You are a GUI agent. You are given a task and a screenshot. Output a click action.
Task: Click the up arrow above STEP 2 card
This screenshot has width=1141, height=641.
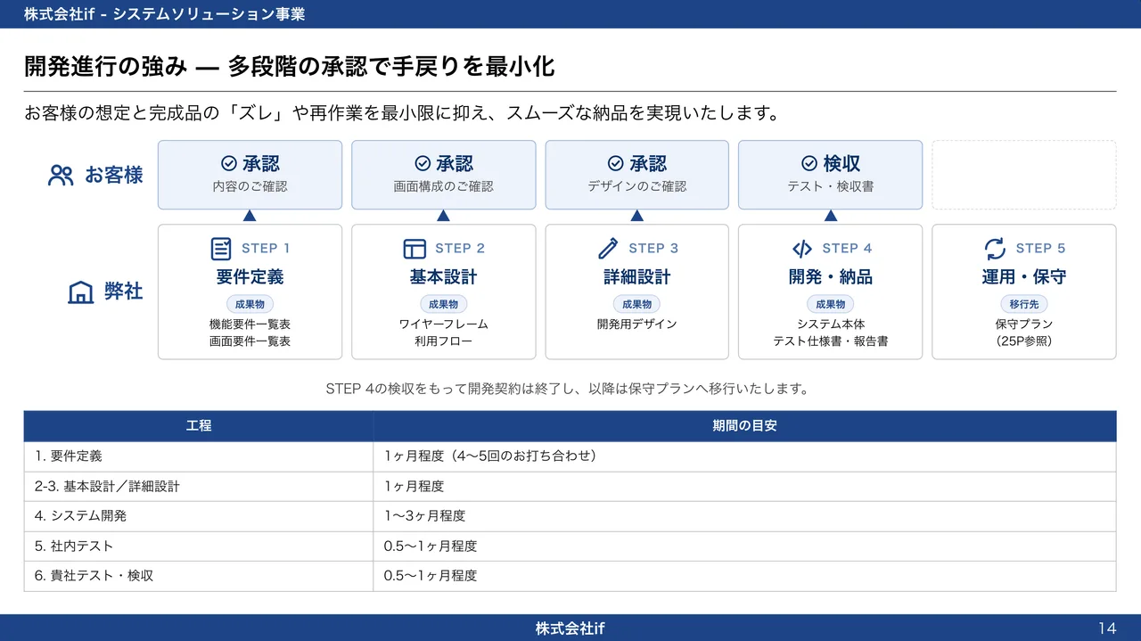443,216
